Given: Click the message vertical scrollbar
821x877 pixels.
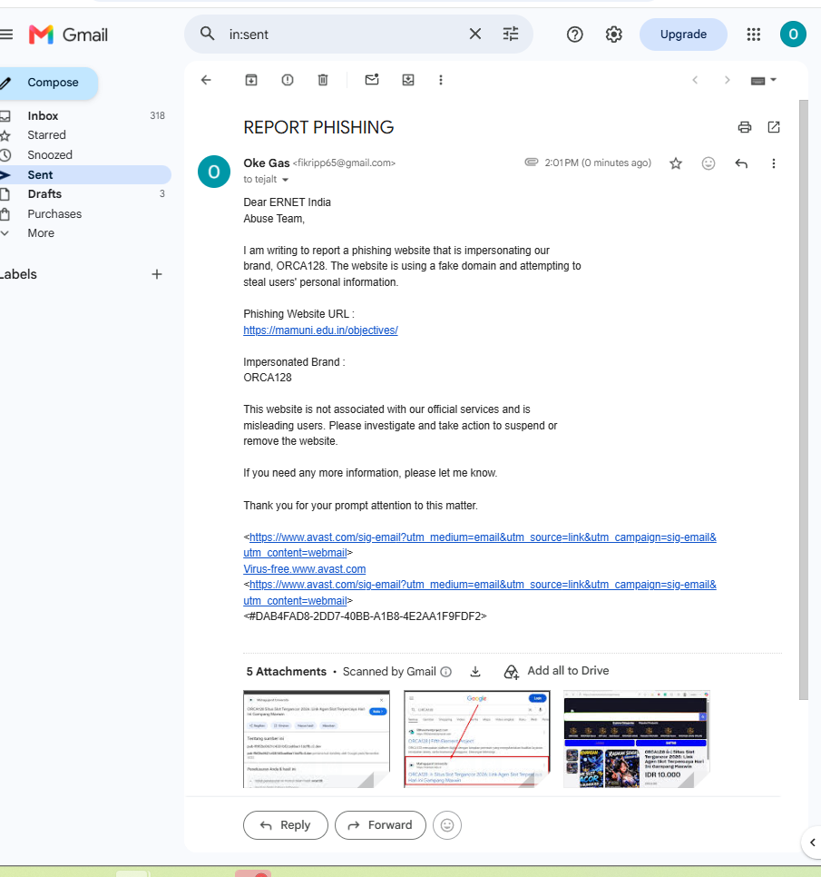Looking at the screenshot, I should pos(804,399).
